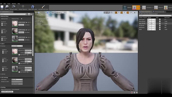Screen dimensions: 172x97
Task: Open Material Slot dropdown for Section 0
Action: (x=28, y=51)
